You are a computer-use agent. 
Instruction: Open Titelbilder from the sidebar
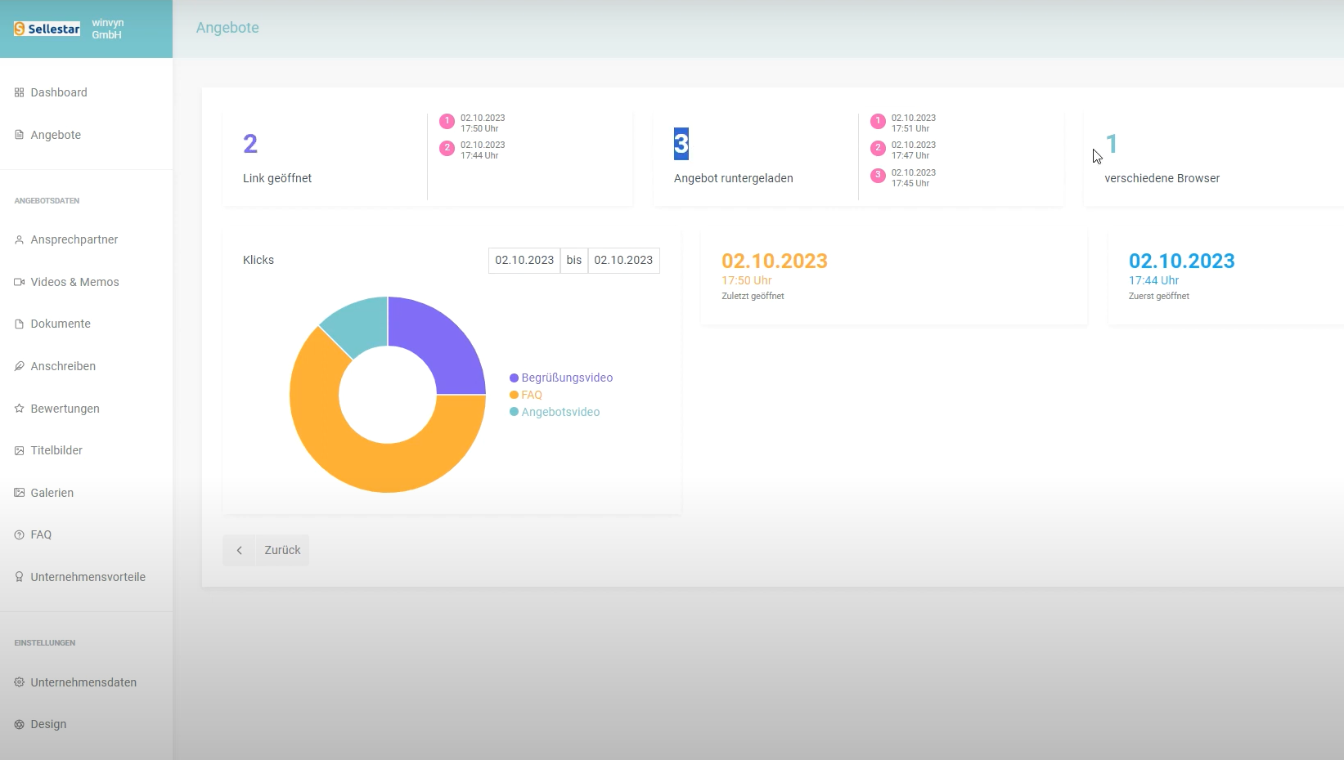click(19, 450)
